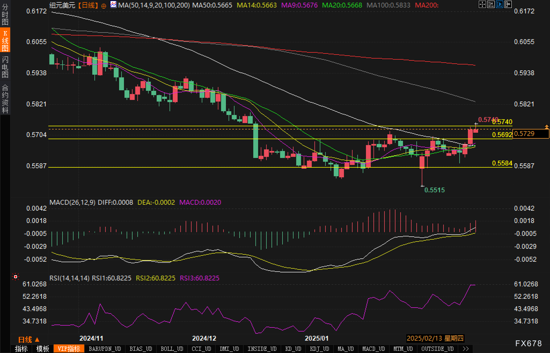
Task: Click the axis-with-bar chart mode icon
Action: [x=491, y=4]
